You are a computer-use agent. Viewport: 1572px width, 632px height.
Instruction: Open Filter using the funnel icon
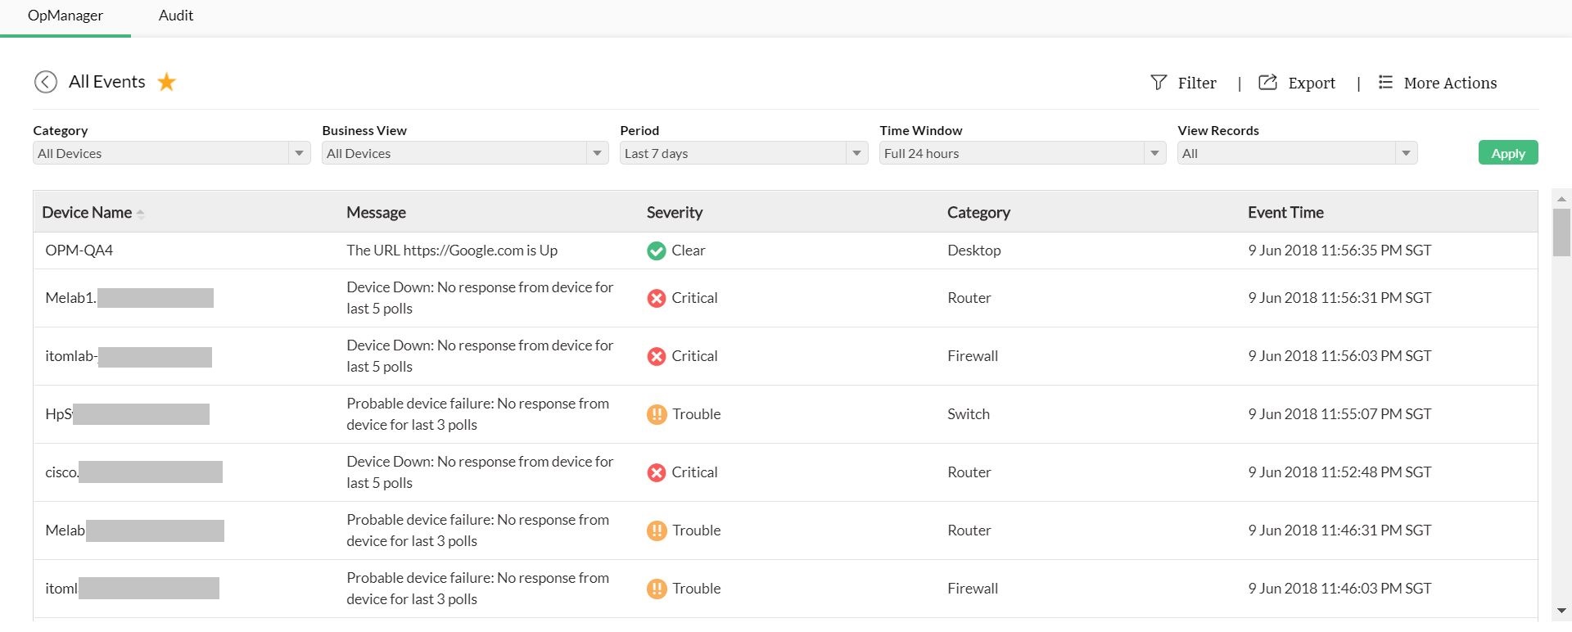point(1158,83)
